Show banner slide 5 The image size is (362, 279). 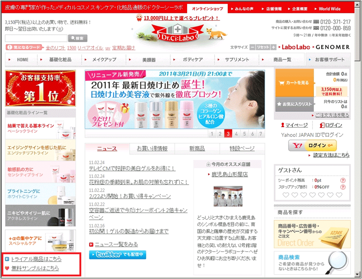click(x=245, y=134)
